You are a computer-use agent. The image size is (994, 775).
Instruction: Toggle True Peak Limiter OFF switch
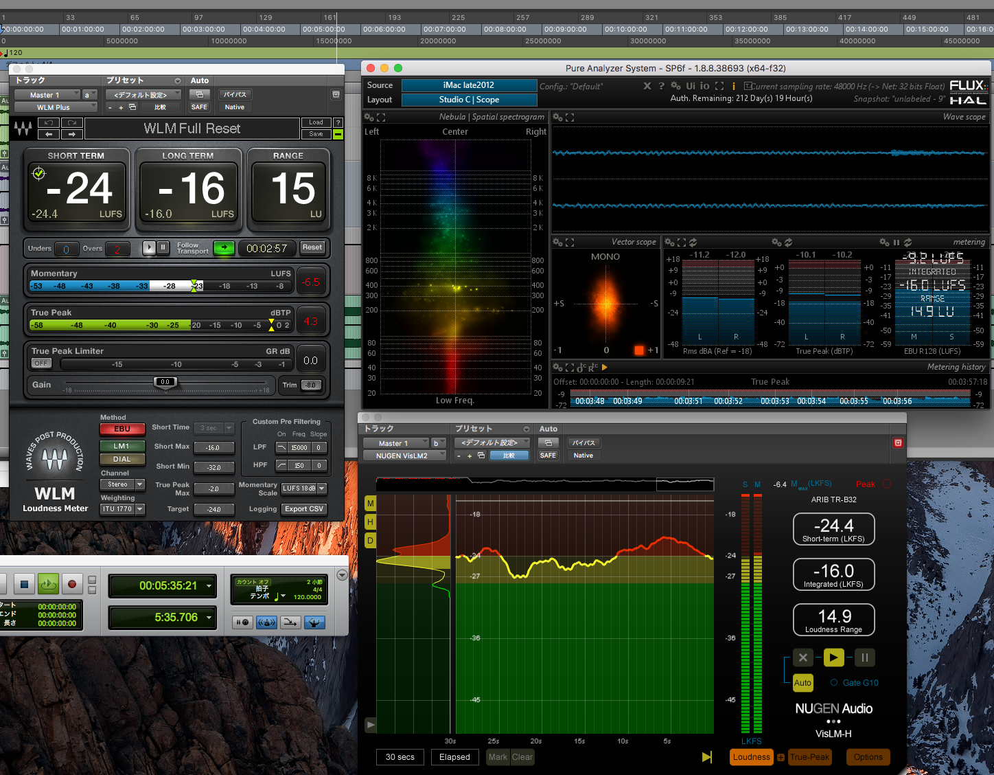click(41, 363)
